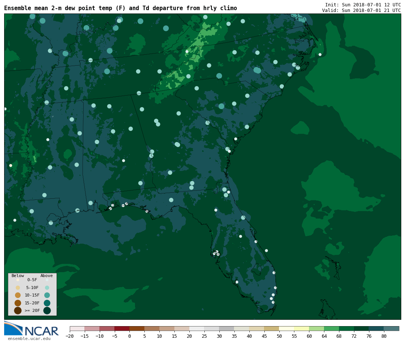The image size is (405, 343).
Task: Select the pale yellow swatch between 55 and 60
Action: click(x=301, y=328)
